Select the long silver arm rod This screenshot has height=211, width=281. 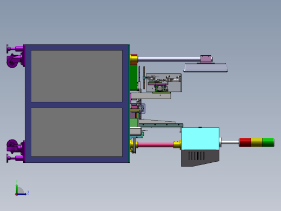pos(169,59)
